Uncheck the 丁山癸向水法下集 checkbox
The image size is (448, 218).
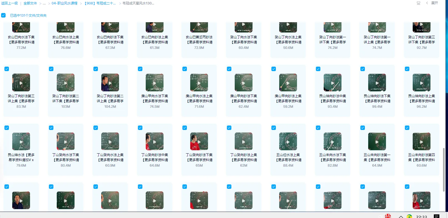51,128
